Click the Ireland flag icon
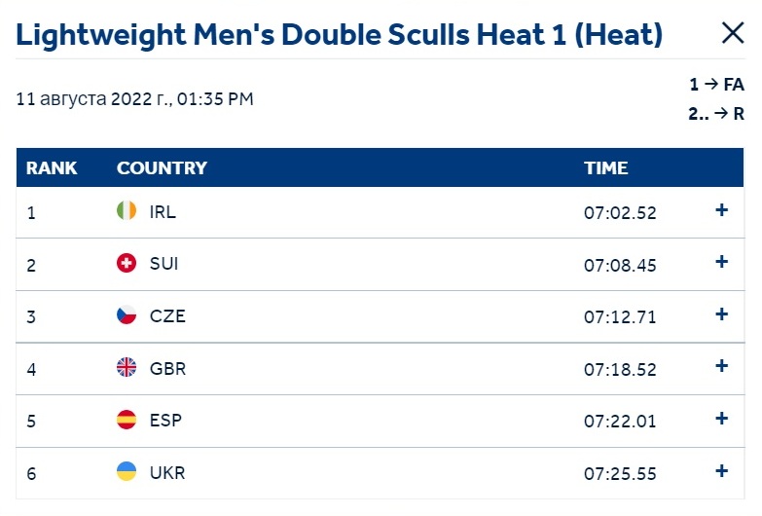762x516 pixels. (x=127, y=210)
